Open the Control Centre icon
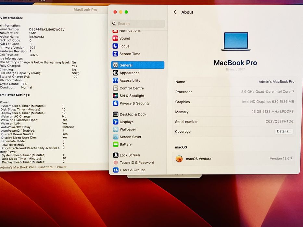This screenshot has width=303, height=227. tap(115, 88)
